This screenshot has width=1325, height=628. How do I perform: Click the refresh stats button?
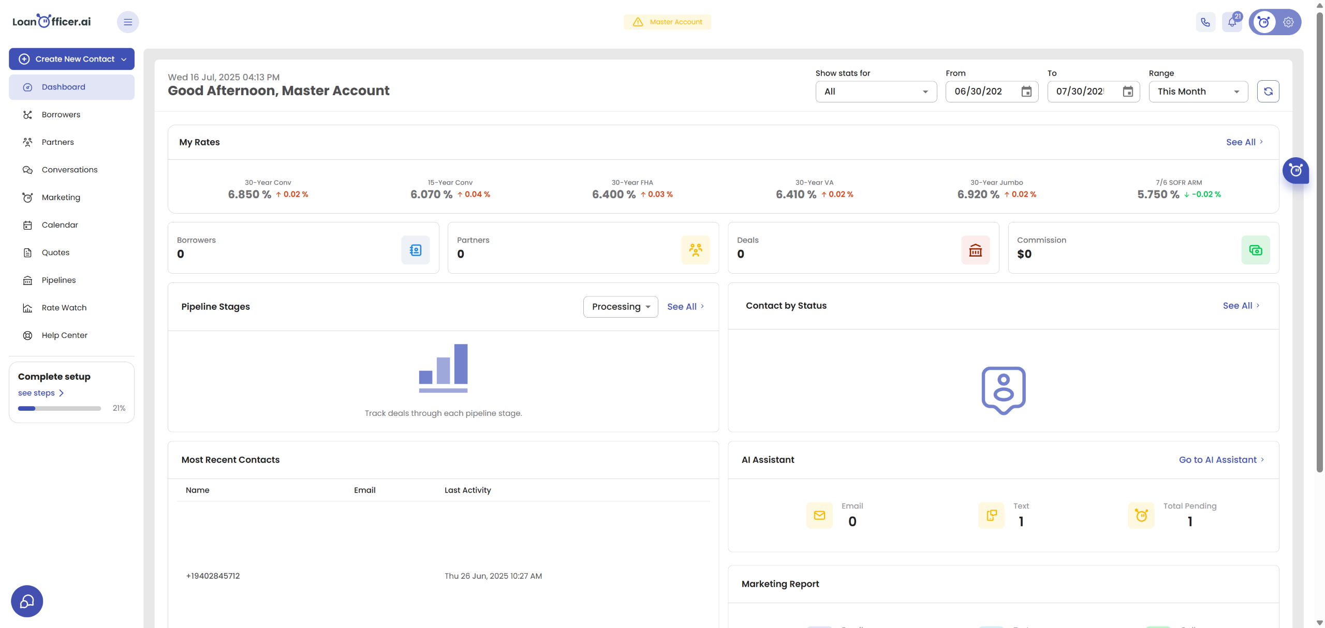coord(1268,92)
